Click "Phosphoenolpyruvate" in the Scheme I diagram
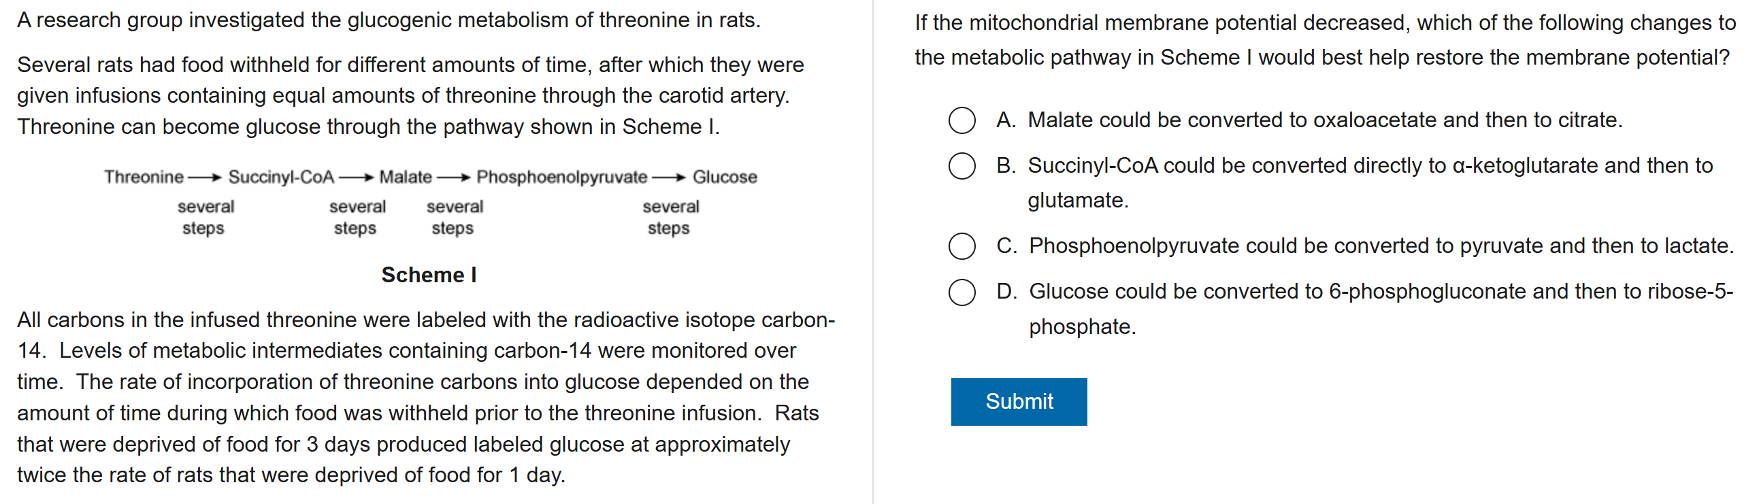This screenshot has width=1759, height=504. tap(561, 178)
